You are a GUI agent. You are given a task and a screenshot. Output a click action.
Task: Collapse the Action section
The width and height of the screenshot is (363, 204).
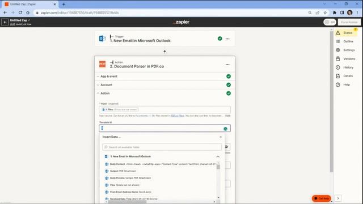(165, 93)
